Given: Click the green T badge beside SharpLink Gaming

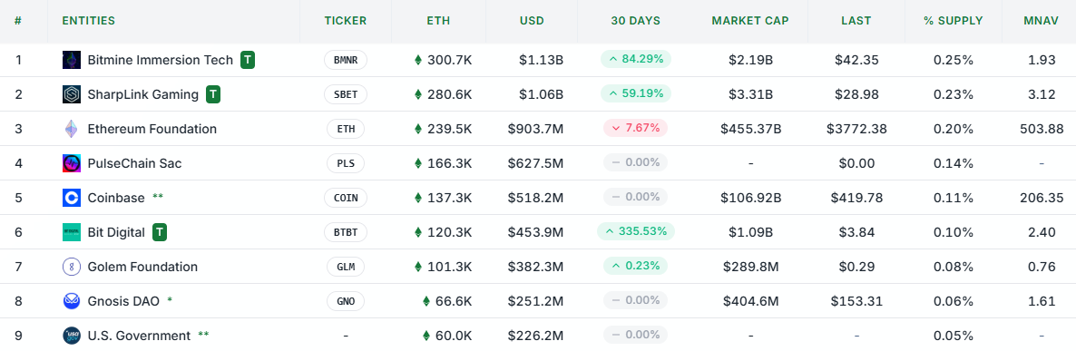Looking at the screenshot, I should pos(213,94).
